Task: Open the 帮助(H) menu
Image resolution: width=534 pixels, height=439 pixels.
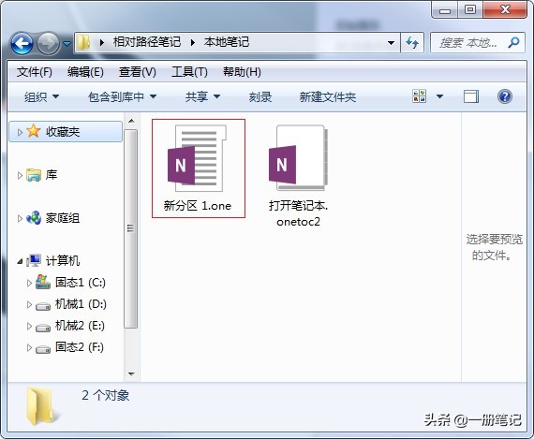Action: click(242, 72)
